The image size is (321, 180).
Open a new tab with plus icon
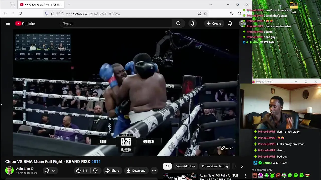click(x=69, y=5)
